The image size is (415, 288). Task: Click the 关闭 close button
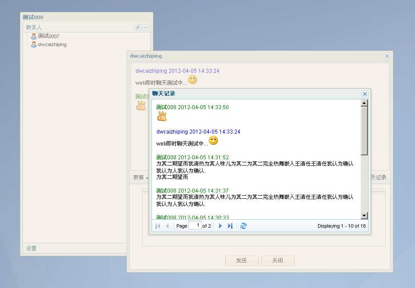click(278, 260)
